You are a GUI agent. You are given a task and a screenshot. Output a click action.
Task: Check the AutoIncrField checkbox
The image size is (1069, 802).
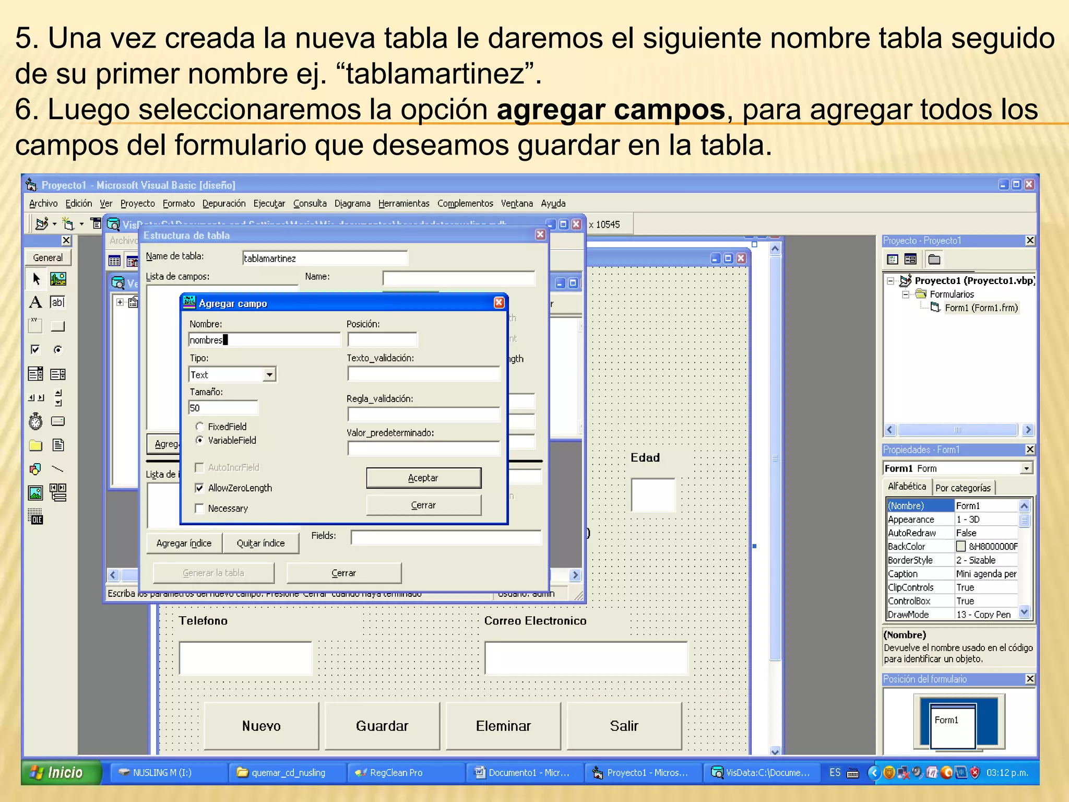199,467
